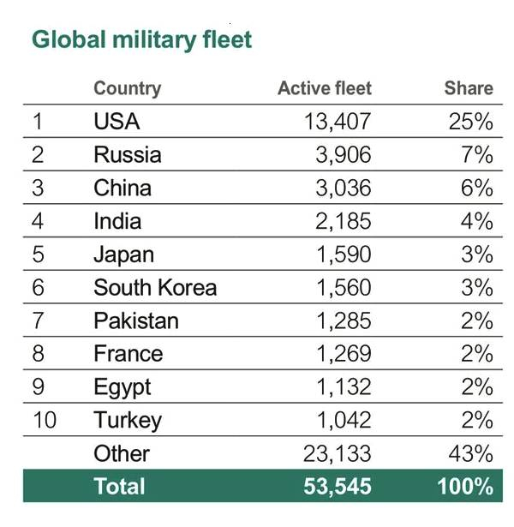Select the USA country cell
The image size is (514, 527).
click(117, 122)
